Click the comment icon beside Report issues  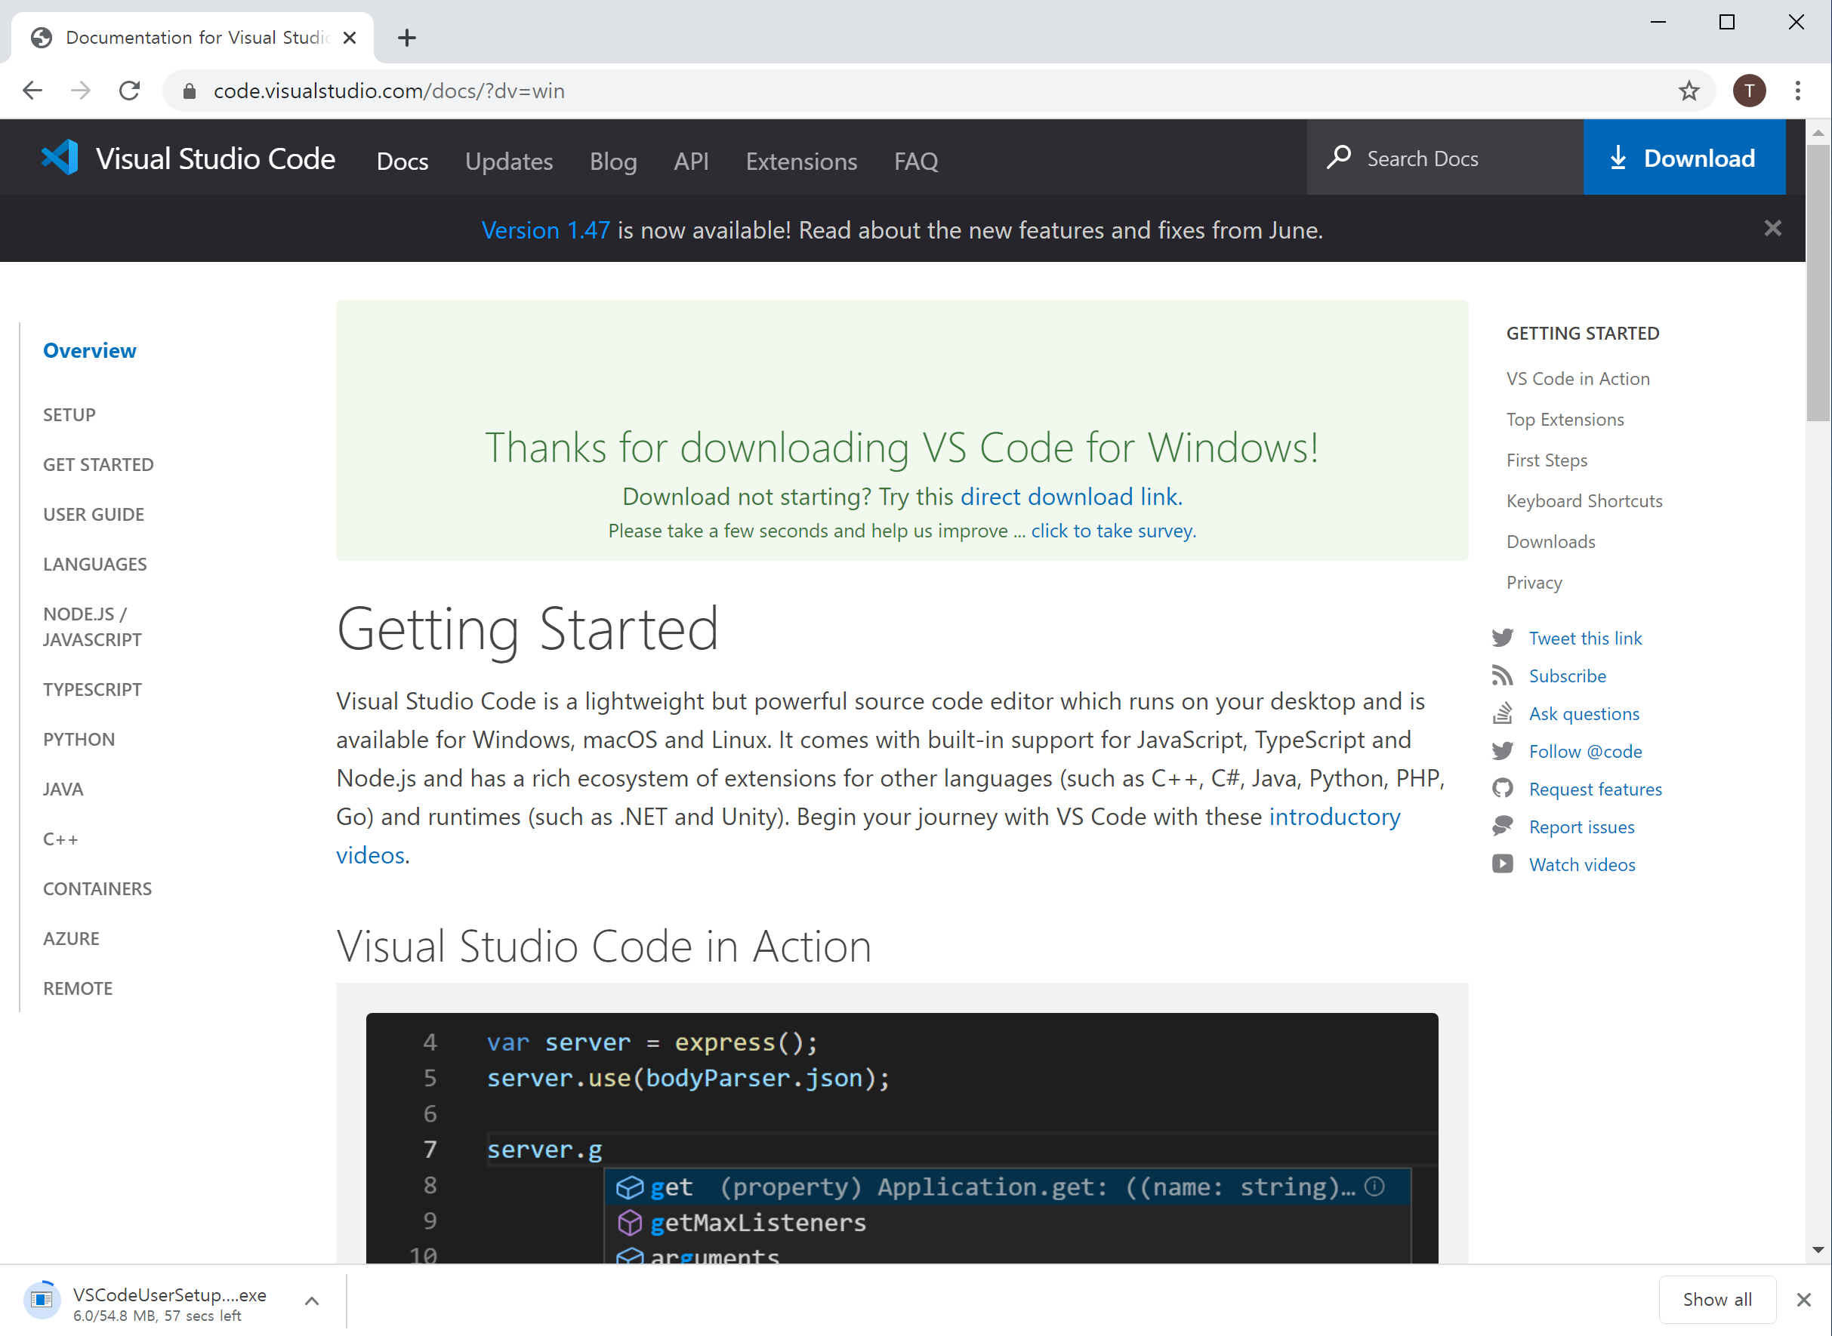tap(1503, 827)
